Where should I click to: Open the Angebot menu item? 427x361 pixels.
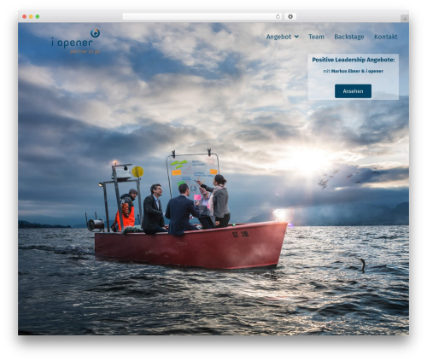coord(278,37)
